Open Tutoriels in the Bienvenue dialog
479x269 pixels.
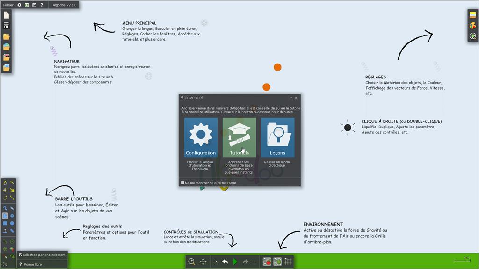[x=239, y=138]
